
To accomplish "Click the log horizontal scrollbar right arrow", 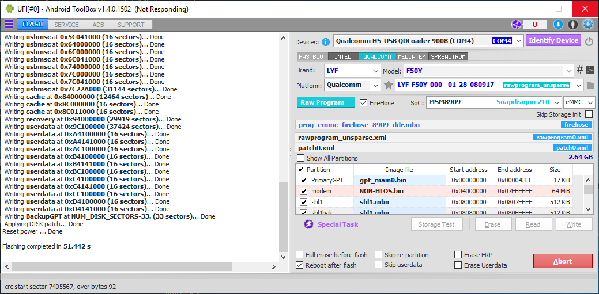I will 273,266.
